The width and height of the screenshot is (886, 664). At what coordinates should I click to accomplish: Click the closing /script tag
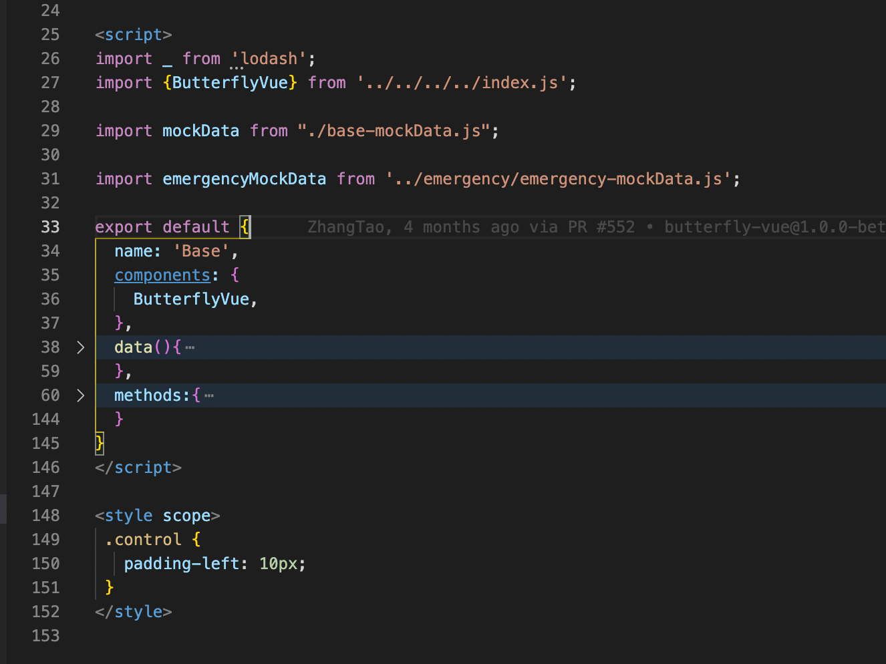click(x=138, y=468)
